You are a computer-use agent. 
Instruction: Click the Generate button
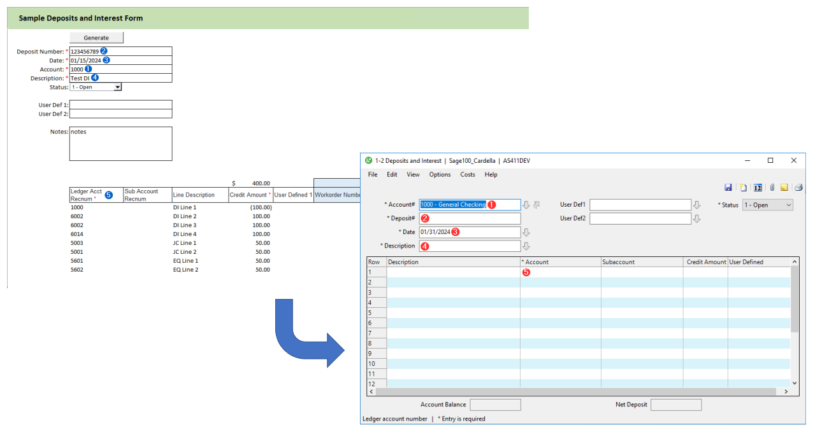click(96, 38)
